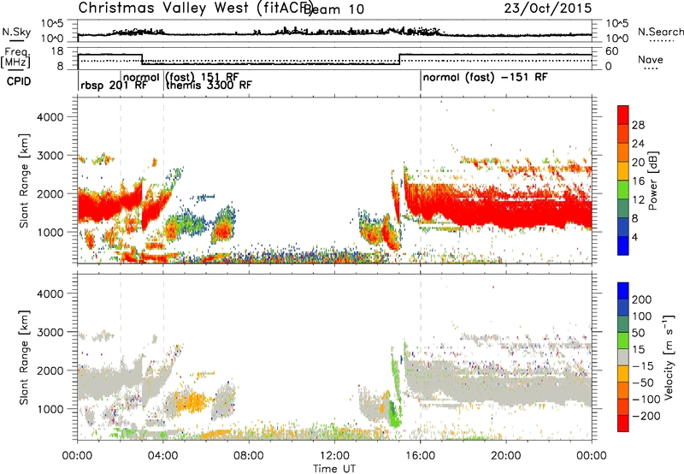The width and height of the screenshot is (684, 474).
Task: Click the gray swatch of velocity colorbar
Action: (x=623, y=358)
